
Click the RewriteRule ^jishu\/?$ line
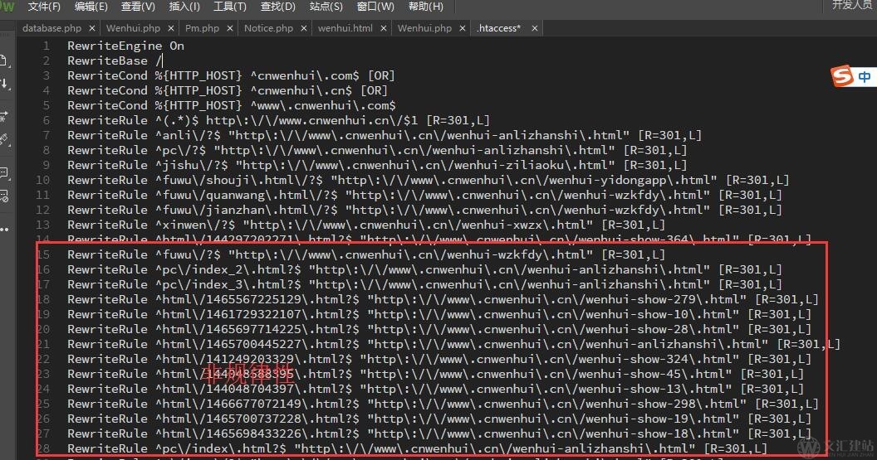377,165
